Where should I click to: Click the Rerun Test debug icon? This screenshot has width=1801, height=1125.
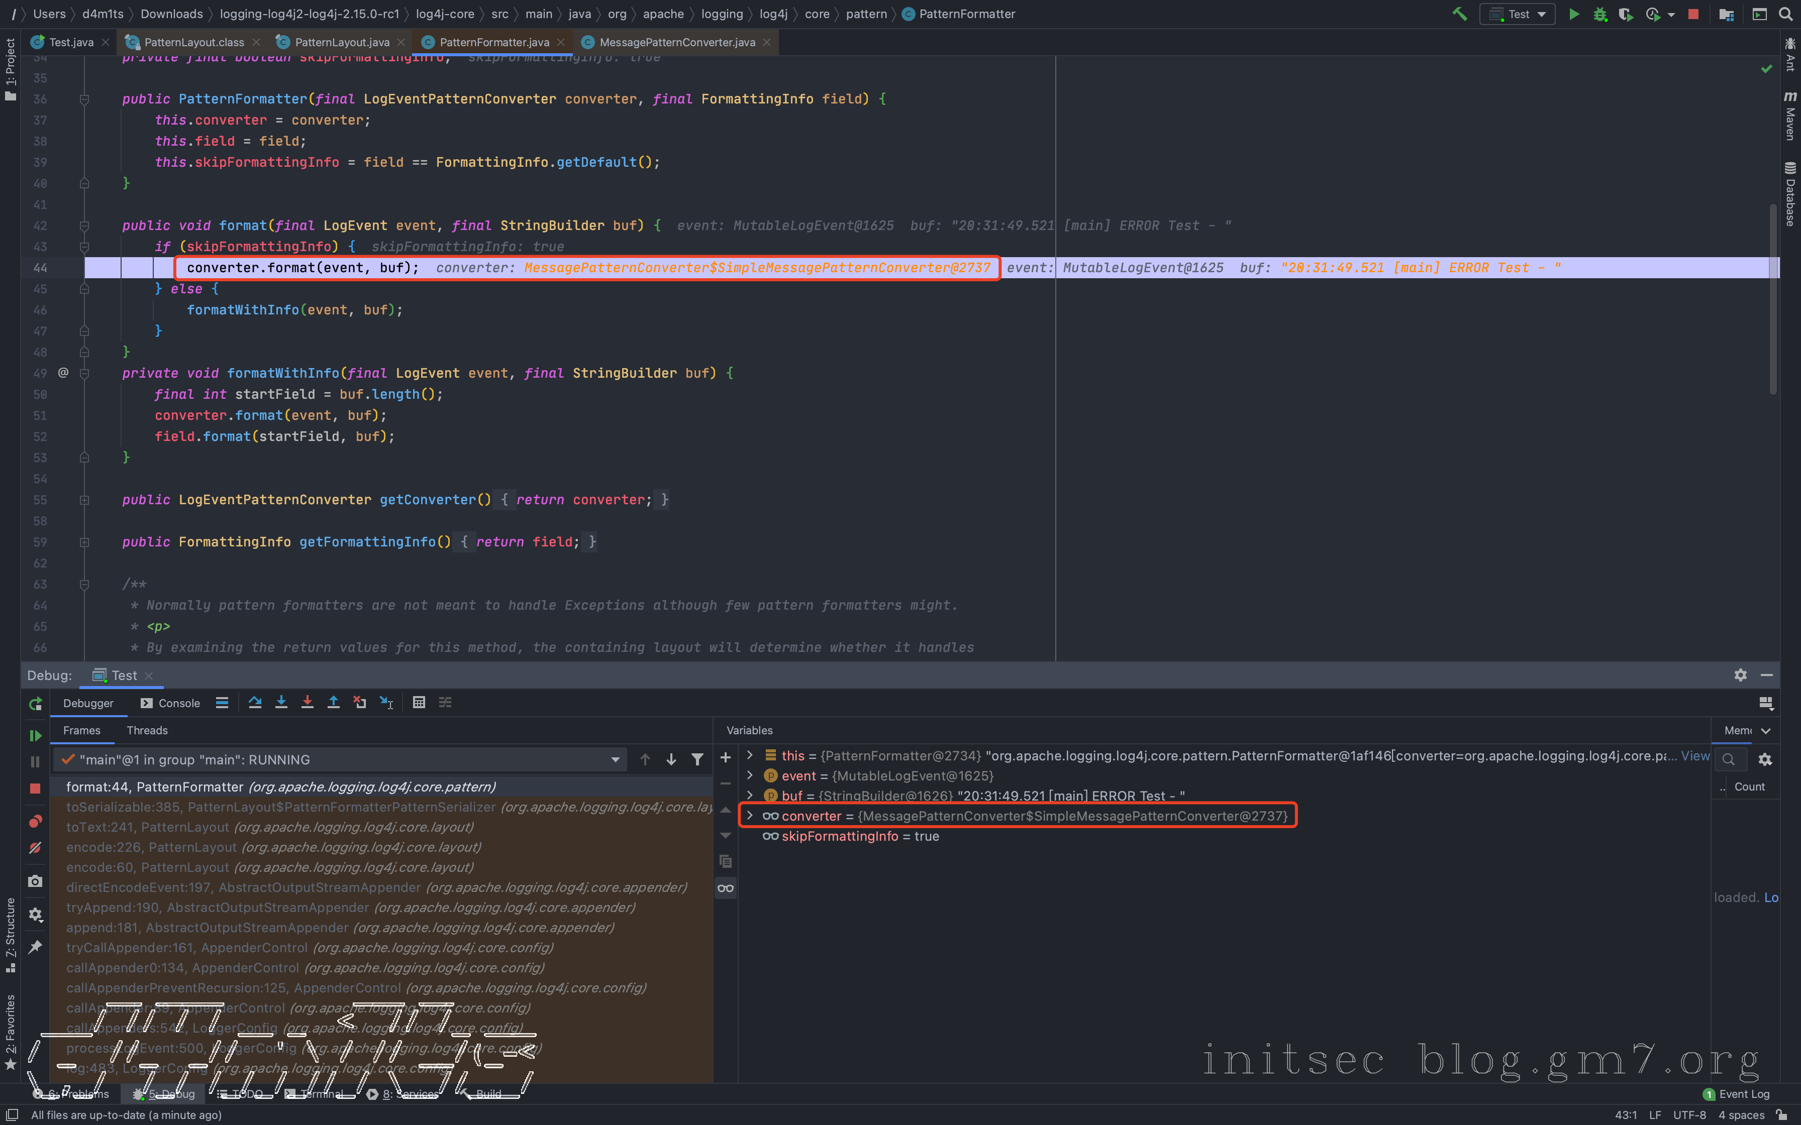[35, 704]
